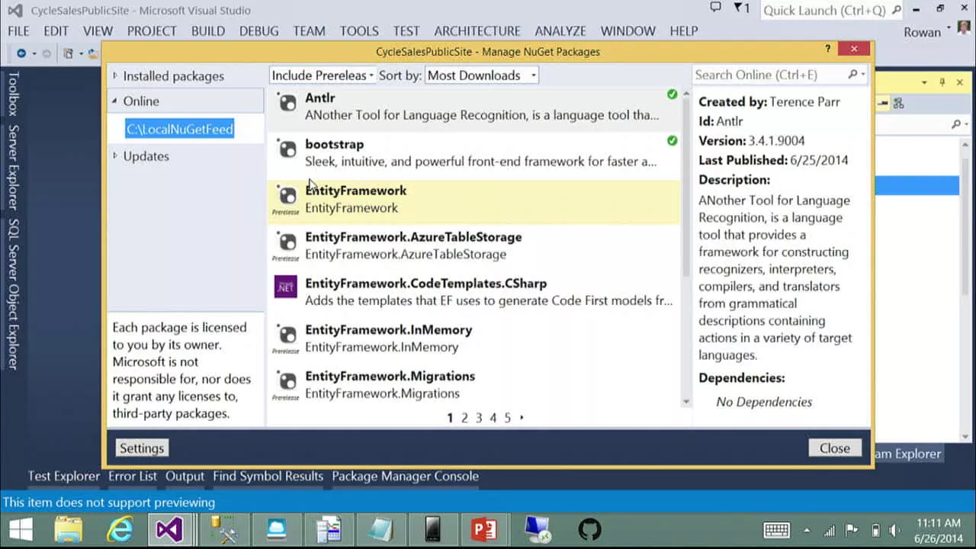
Task: Go to page 2 of package results
Action: 464,418
